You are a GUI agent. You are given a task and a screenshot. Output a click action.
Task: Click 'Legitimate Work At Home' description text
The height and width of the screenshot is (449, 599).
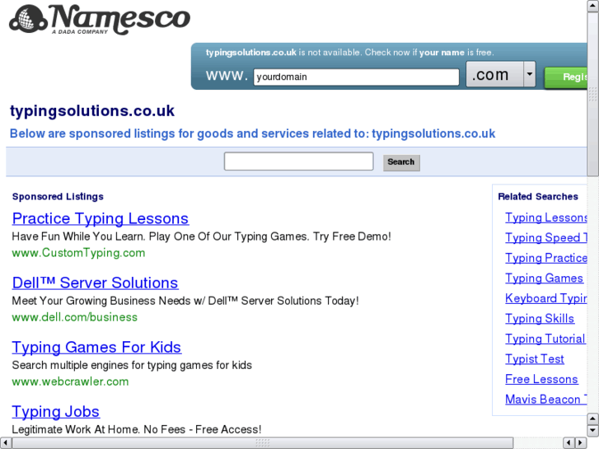point(137,429)
